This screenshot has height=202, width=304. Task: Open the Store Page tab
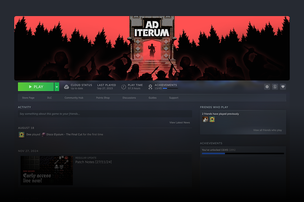point(28,98)
